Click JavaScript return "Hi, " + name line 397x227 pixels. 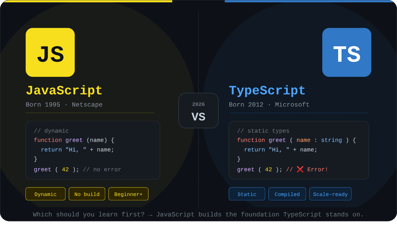[77, 150]
